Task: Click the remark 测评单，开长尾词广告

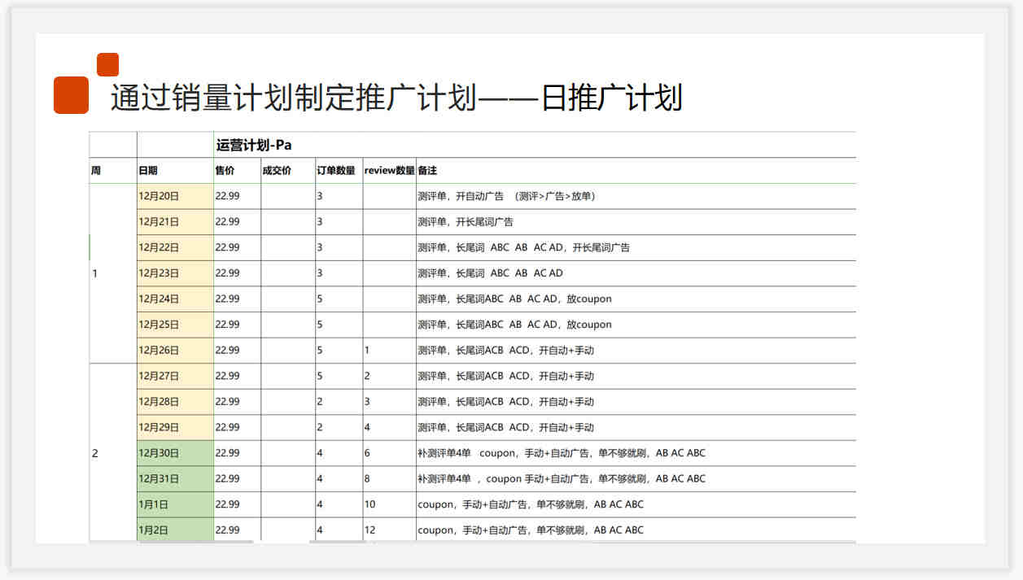Action: (466, 222)
